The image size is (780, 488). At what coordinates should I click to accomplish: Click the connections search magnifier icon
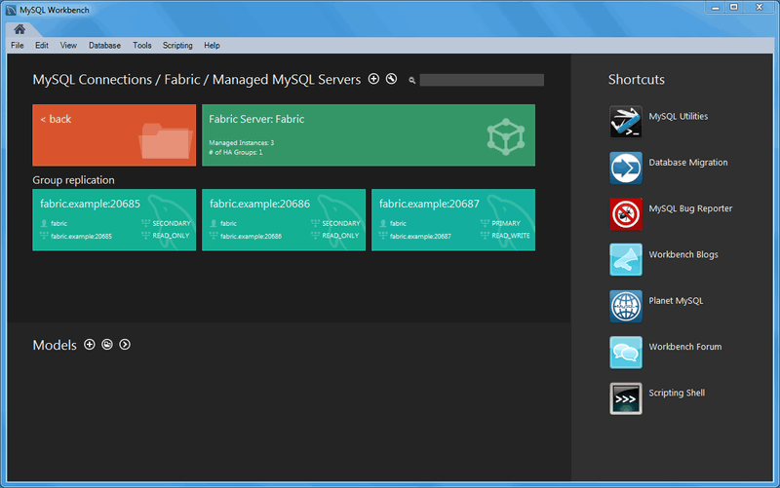(x=411, y=80)
